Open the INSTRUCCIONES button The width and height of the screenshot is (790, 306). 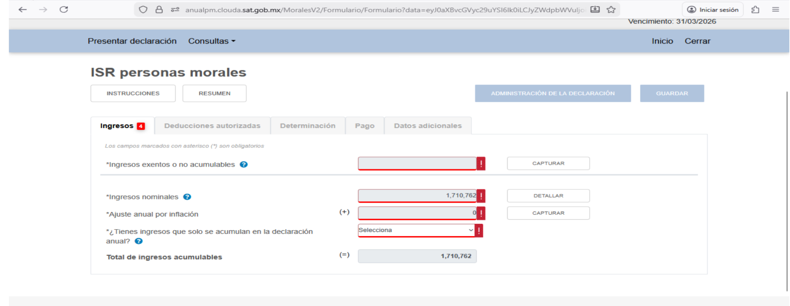coord(133,93)
